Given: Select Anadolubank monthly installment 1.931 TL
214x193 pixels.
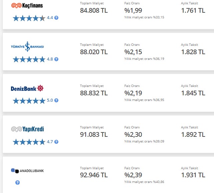Looking at the screenshot, I should pyautogui.click(x=193, y=175).
